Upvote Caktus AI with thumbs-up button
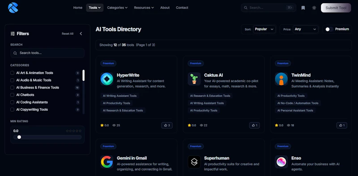This screenshot has width=358, height=176. pyautogui.click(x=254, y=126)
